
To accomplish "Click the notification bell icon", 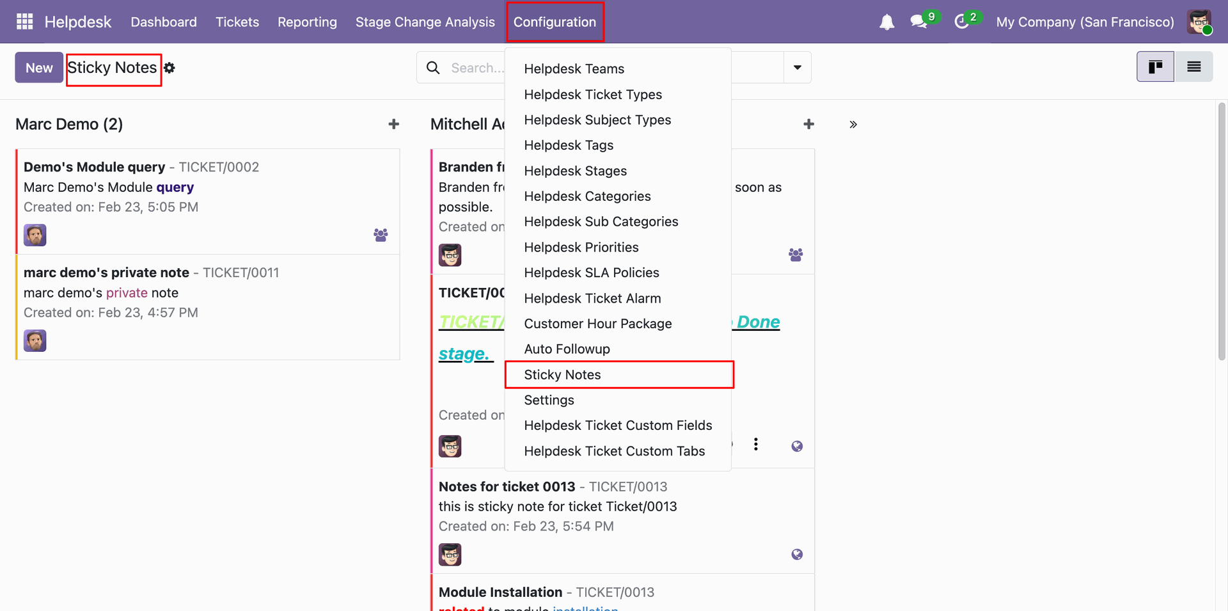I will point(886,22).
